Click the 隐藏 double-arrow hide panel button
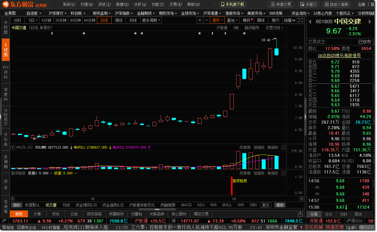This screenshot has width=377, height=232. (x=290, y=20)
